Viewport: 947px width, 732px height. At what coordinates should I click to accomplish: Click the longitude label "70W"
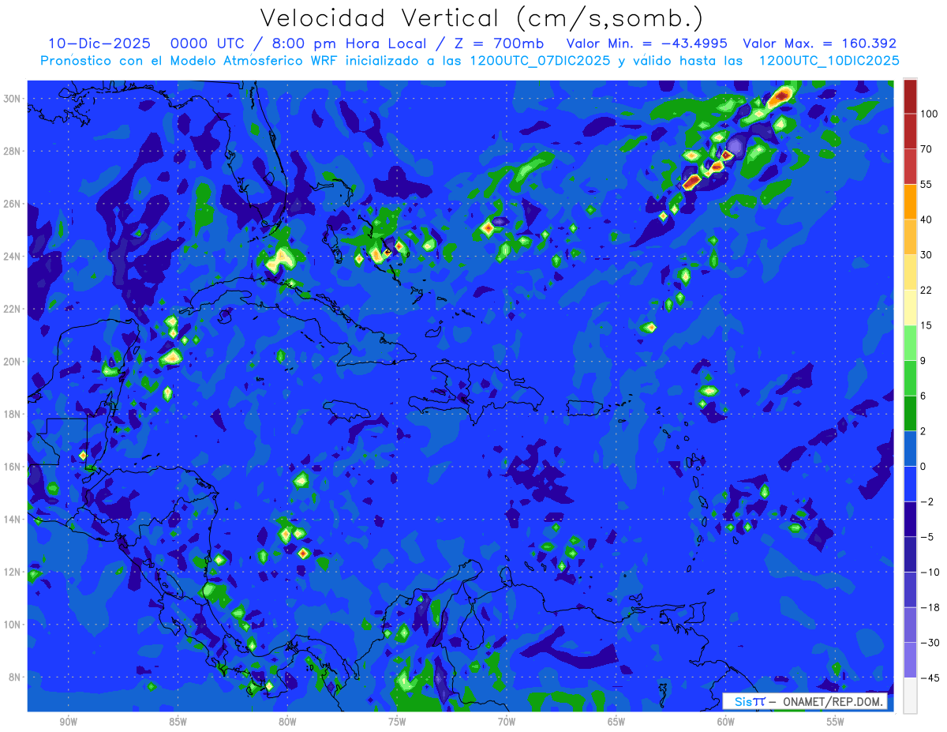click(507, 722)
